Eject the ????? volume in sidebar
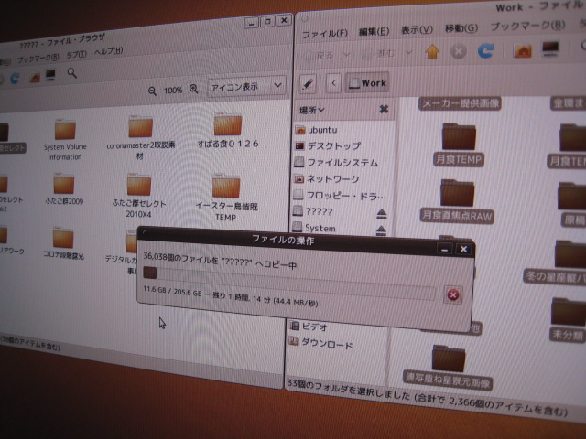Viewport: 586px width, 439px height. [382, 212]
